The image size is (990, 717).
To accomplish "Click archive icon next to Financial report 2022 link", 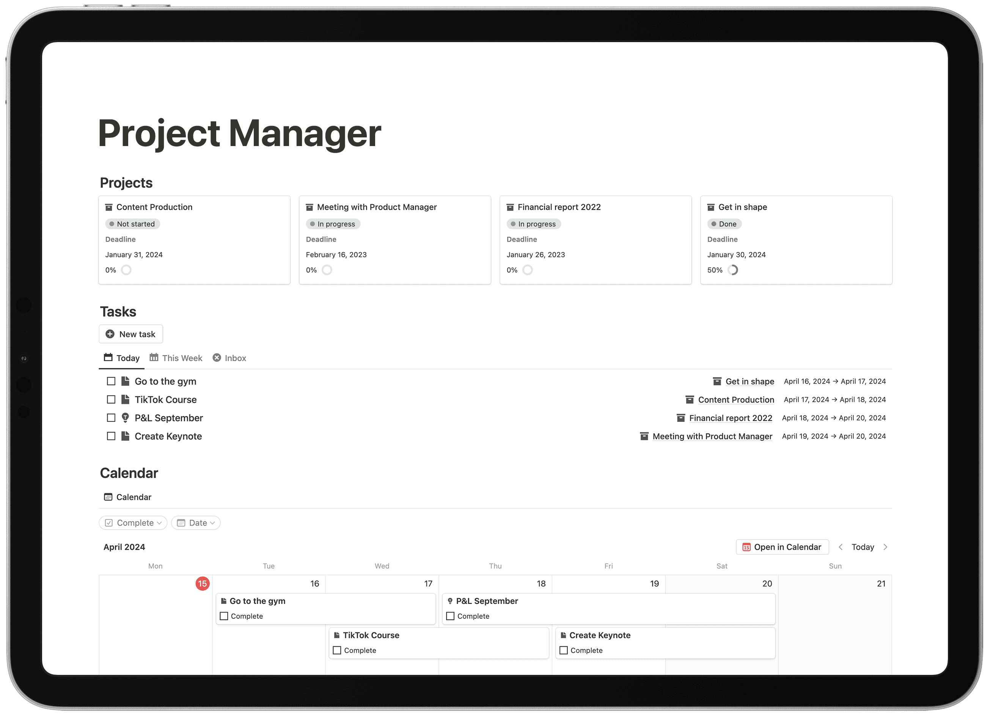I will [680, 418].
